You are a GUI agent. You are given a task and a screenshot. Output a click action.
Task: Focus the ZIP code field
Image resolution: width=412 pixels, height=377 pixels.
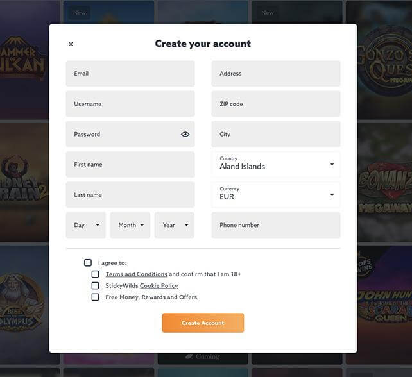click(x=276, y=104)
